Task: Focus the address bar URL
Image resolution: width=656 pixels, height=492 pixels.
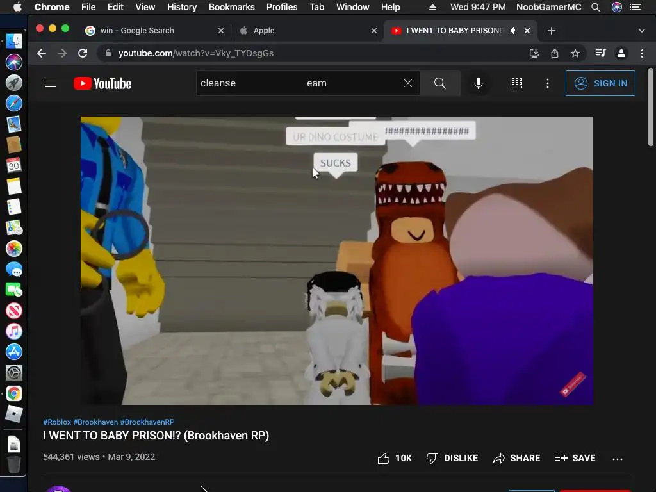Action: (x=196, y=53)
